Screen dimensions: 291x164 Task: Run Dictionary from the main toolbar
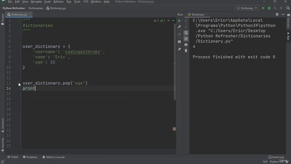(x=263, y=8)
